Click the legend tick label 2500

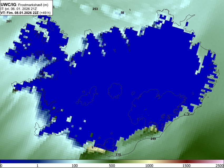220,166
